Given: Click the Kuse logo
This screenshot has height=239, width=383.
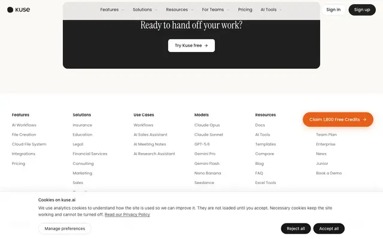Looking at the screenshot, I should pyautogui.click(x=19, y=10).
